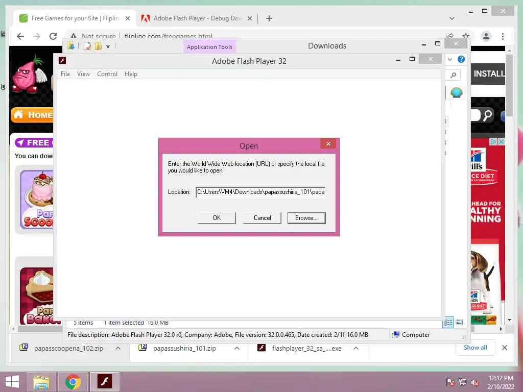523x392 pixels.
Task: Click the Action Center flag tray icon
Action: [x=450, y=382]
